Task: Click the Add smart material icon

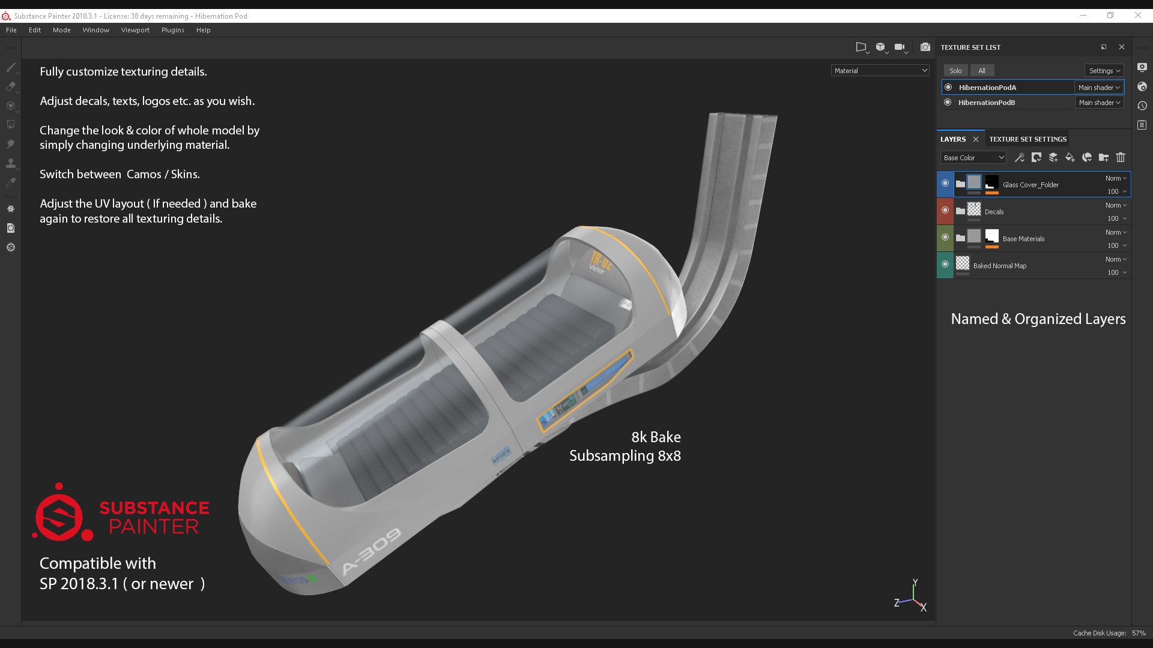Action: click(1087, 157)
